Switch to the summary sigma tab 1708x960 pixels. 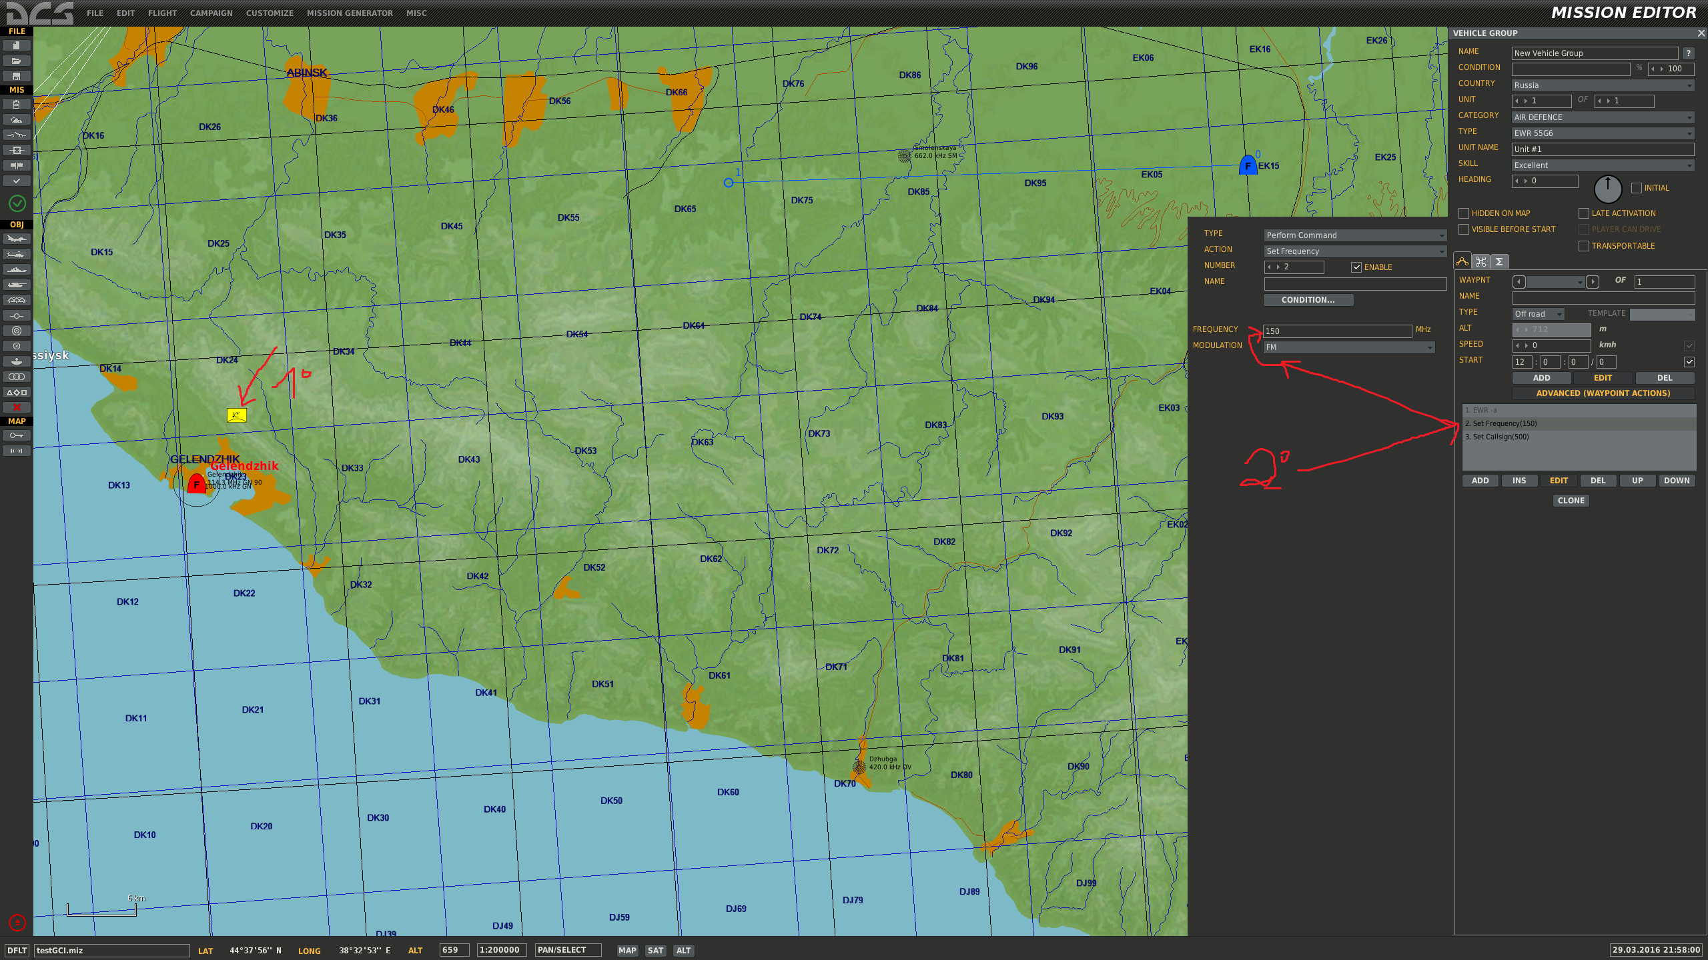click(1499, 261)
